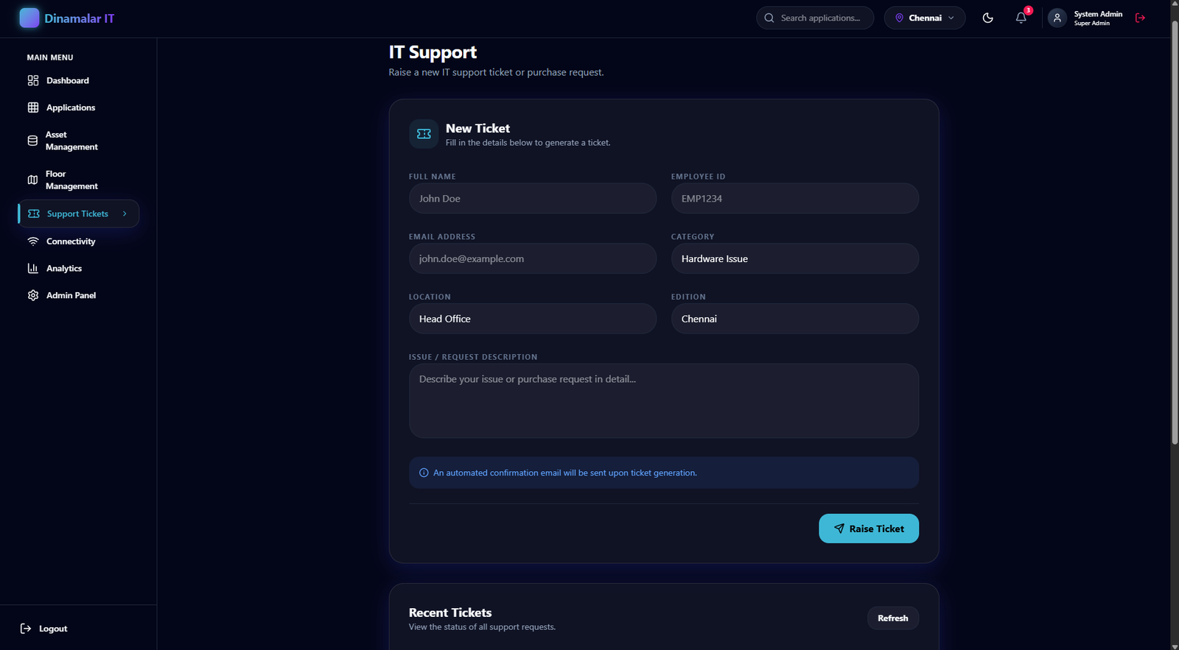
Task: Expand the Support Tickets chevron
Action: click(125, 213)
